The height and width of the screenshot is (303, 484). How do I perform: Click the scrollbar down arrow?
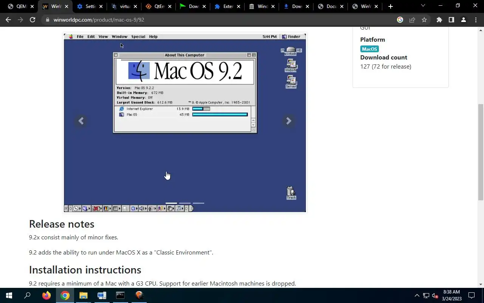pos(481,284)
